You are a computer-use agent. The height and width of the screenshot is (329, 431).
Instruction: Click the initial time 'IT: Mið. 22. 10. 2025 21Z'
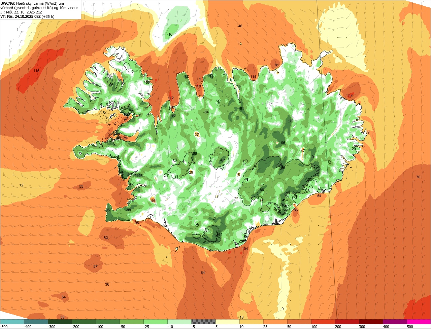(21, 12)
